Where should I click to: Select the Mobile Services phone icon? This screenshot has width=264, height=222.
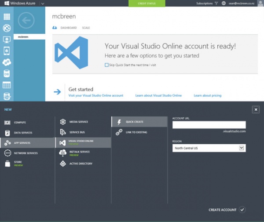coord(7,51)
